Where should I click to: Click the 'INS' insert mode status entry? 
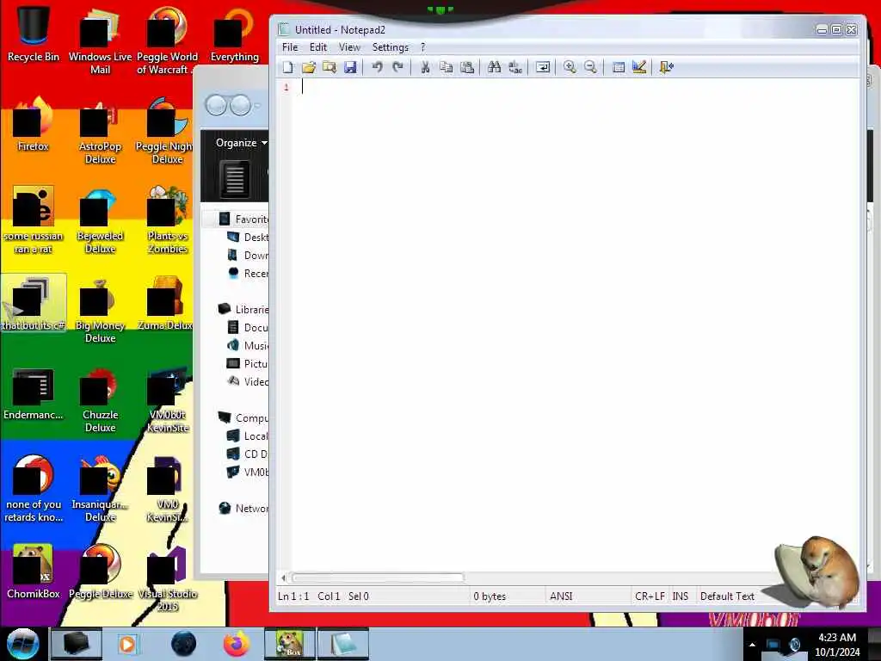point(680,596)
